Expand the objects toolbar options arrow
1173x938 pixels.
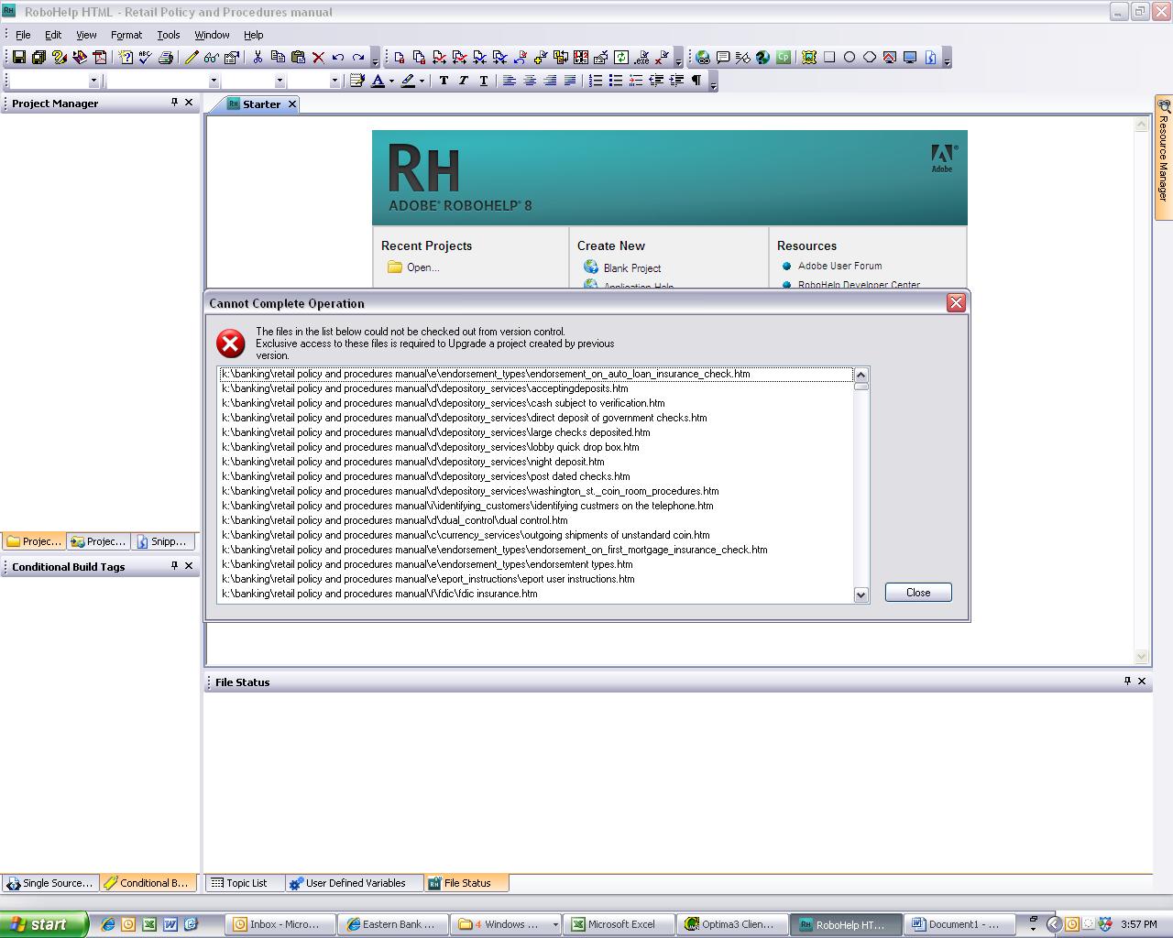point(947,58)
